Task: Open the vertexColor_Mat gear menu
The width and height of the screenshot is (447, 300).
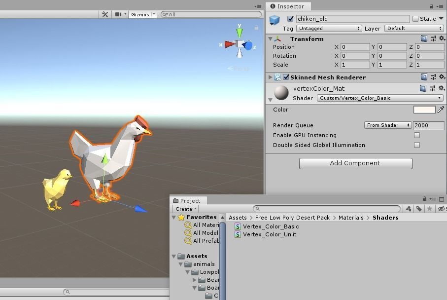Action: click(441, 88)
